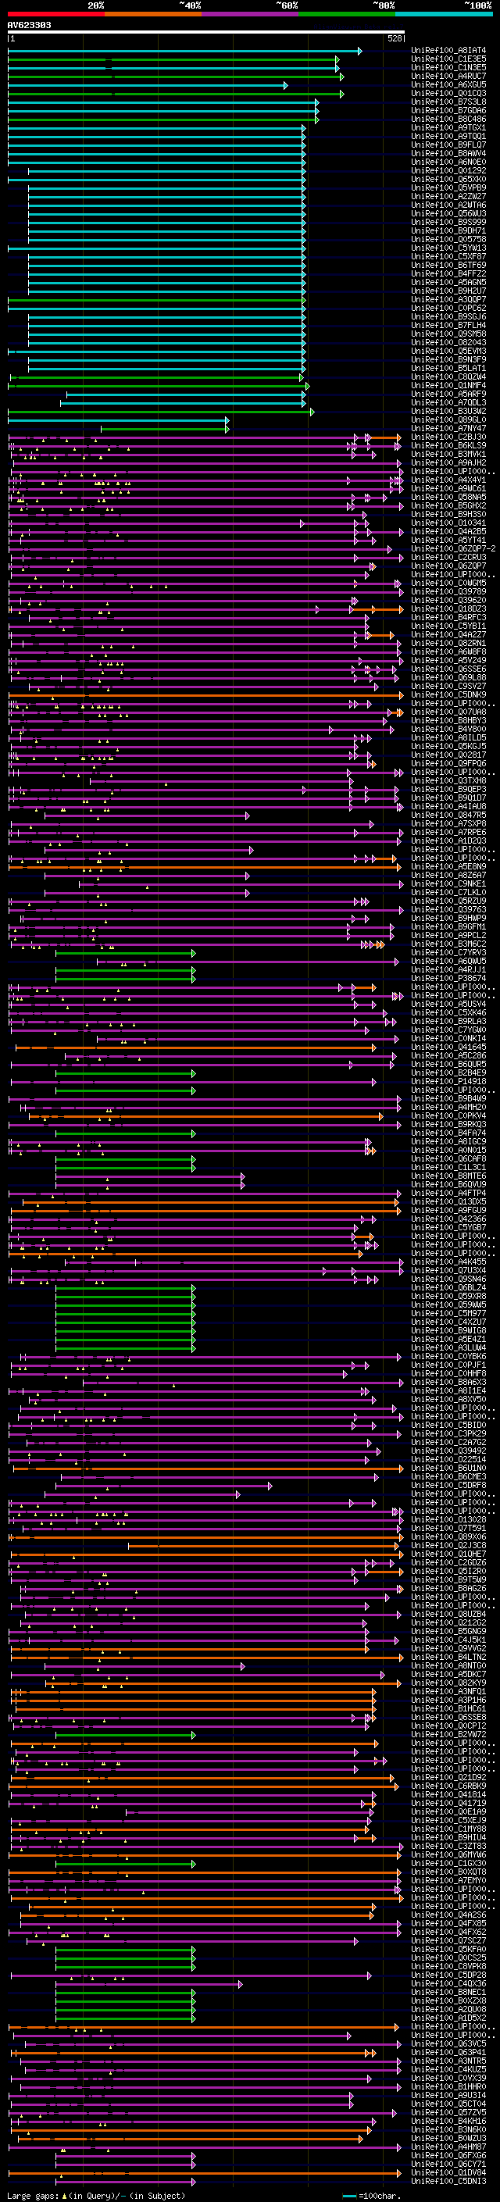
Task: Select hit UniRef100_Q01C03
Action: 448,93
